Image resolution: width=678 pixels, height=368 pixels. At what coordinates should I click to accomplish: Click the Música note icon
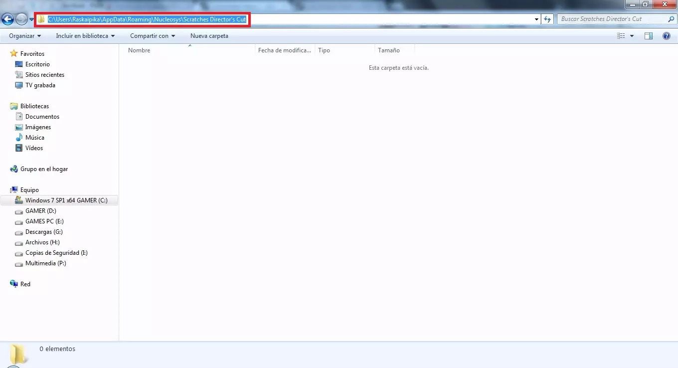[x=19, y=138]
